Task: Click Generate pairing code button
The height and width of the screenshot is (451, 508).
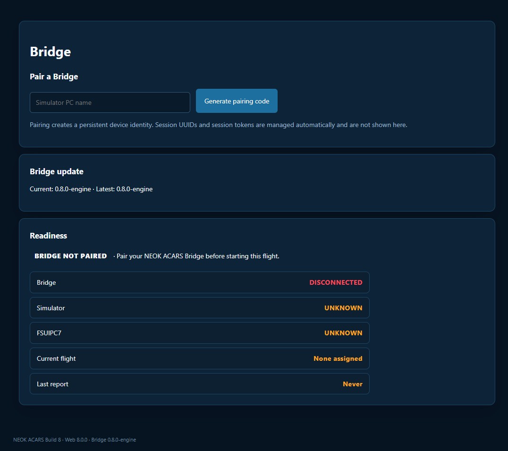Action: click(237, 101)
